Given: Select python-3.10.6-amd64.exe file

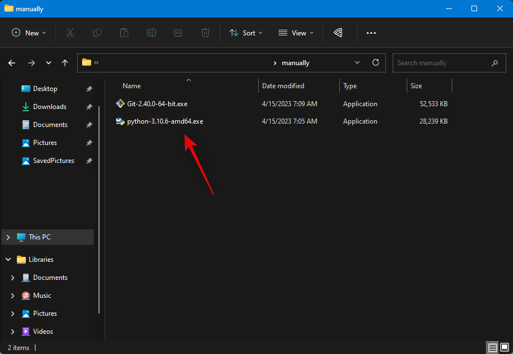Looking at the screenshot, I should pos(165,121).
